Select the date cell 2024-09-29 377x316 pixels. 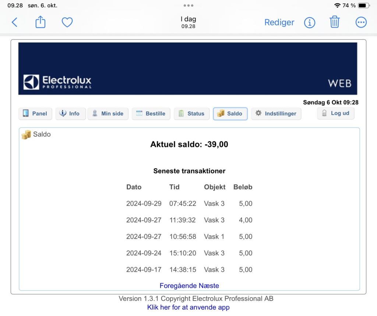pos(144,204)
